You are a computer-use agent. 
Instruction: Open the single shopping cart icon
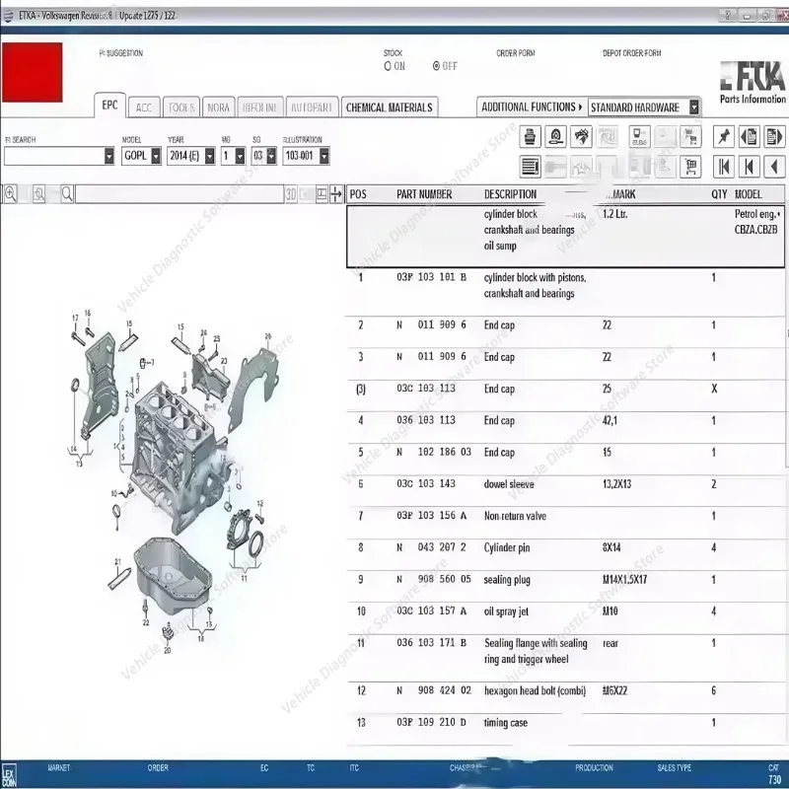point(690,167)
